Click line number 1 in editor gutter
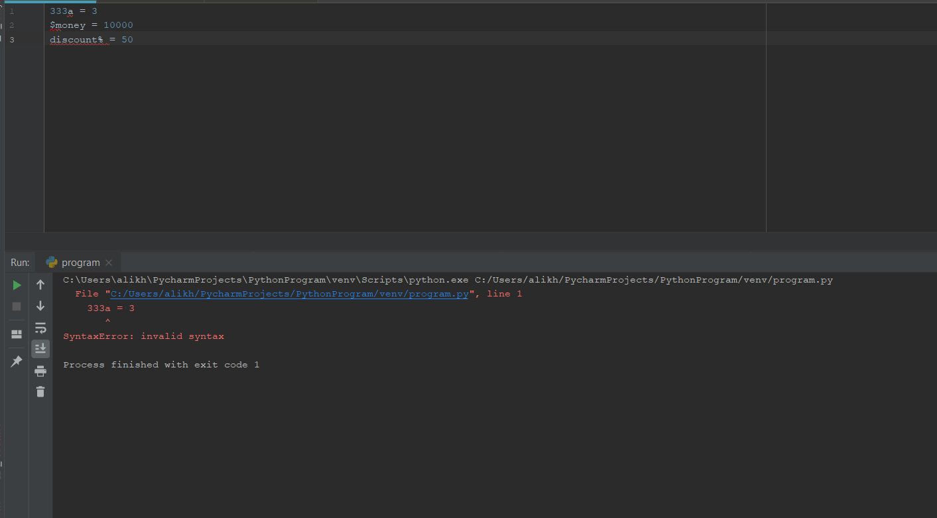The image size is (937, 518). click(x=12, y=11)
